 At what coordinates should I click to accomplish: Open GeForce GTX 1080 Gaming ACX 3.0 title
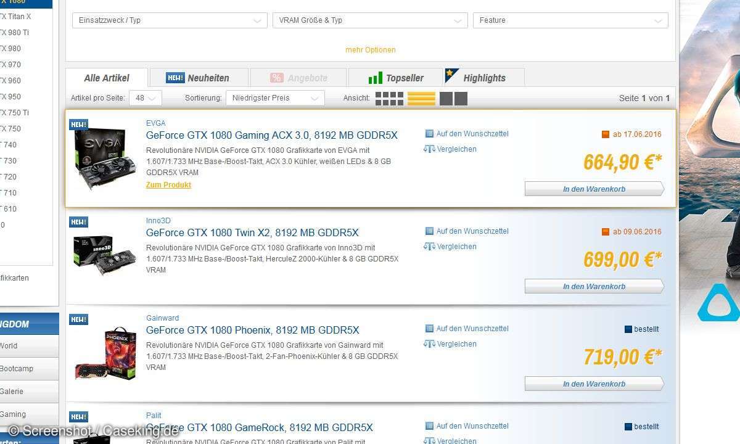(x=272, y=135)
